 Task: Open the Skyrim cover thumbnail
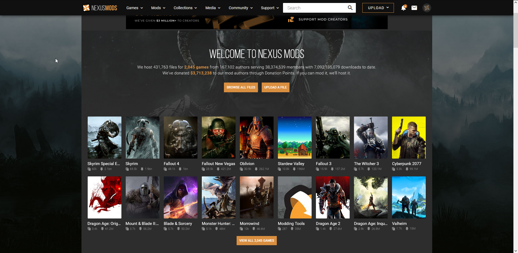(x=142, y=138)
